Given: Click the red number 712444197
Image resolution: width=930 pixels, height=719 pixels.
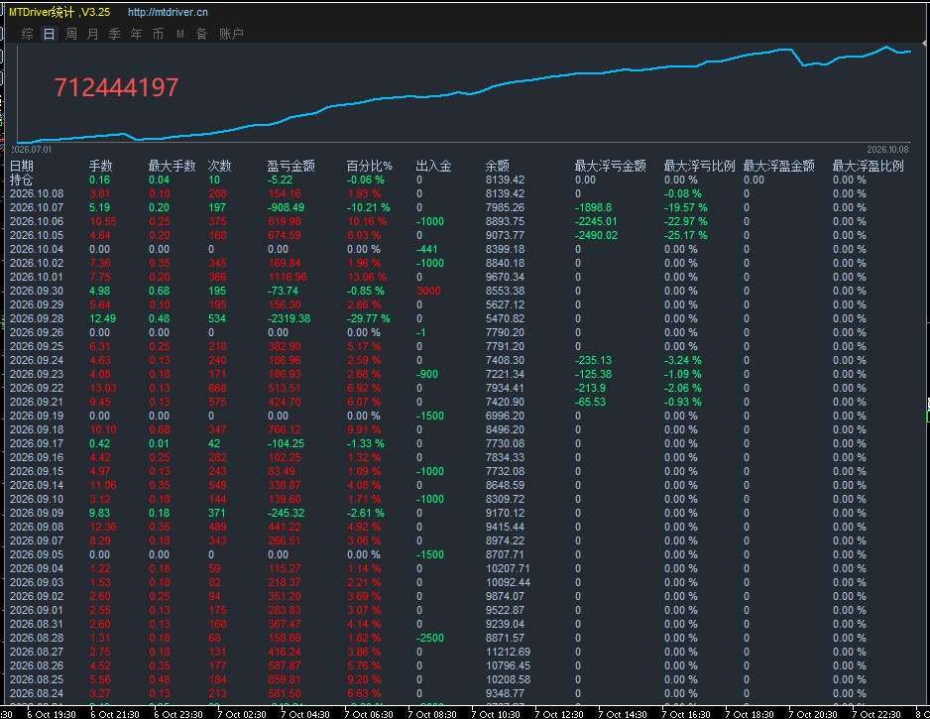Looking at the screenshot, I should (116, 88).
